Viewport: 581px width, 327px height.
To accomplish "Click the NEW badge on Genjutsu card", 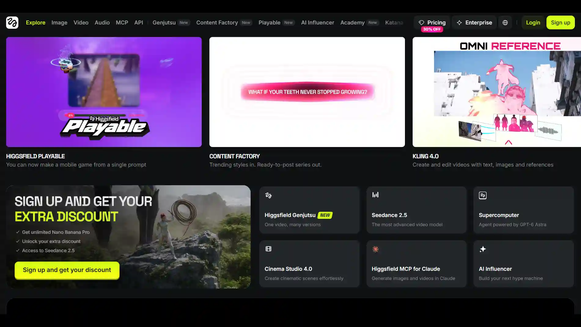I will tap(325, 215).
